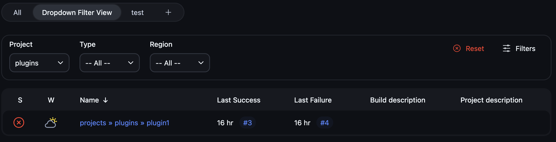The height and width of the screenshot is (142, 556).
Task: Open last failed build #4
Action: tap(324, 123)
